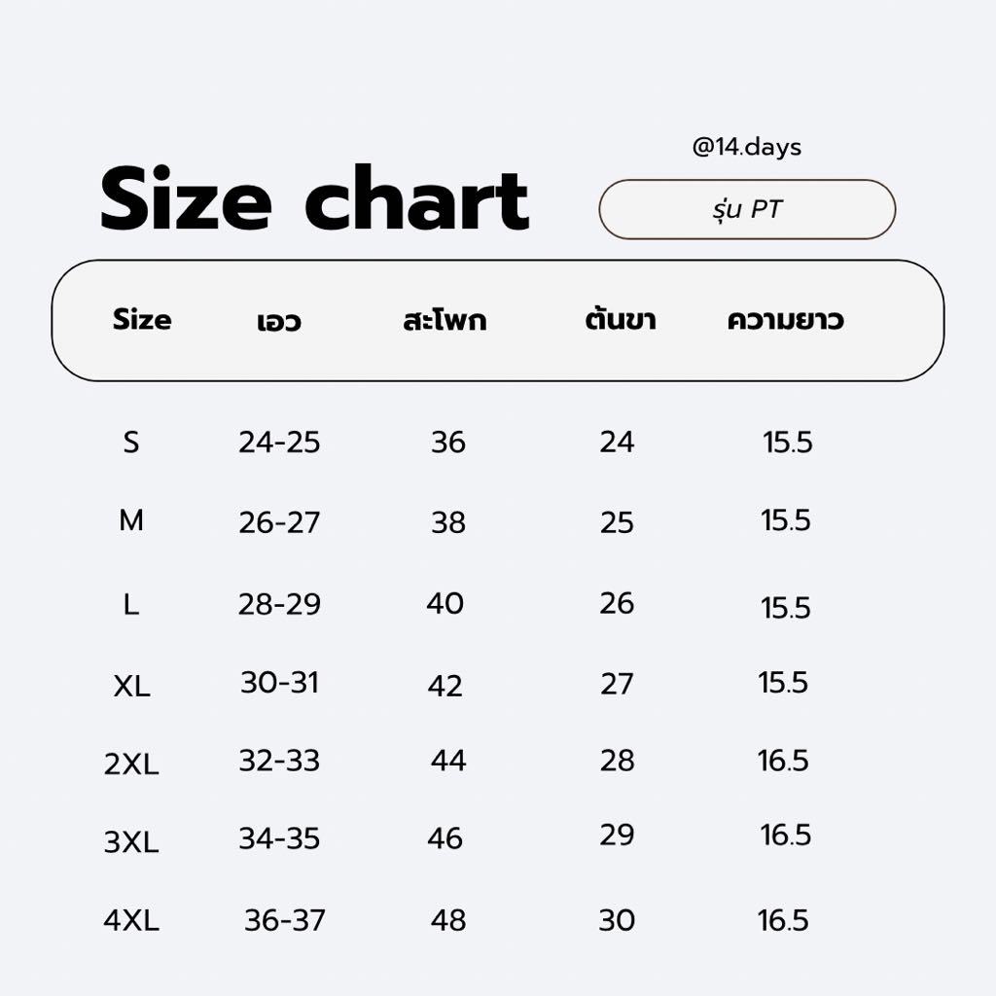The image size is (996, 996).
Task: Select the Size column header
Action: coord(142,319)
